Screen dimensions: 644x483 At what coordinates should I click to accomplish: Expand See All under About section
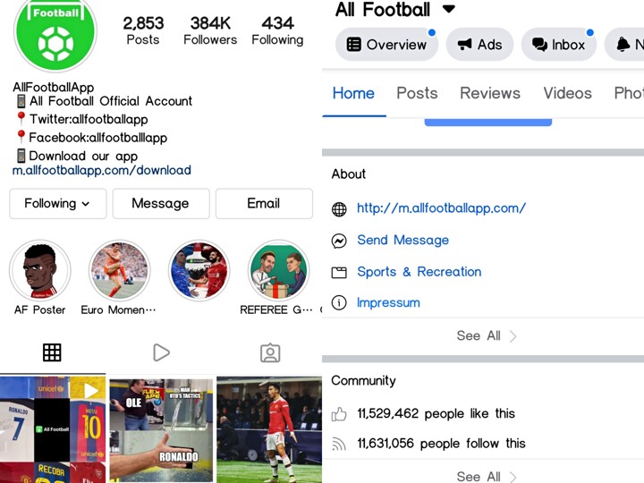coord(487,336)
